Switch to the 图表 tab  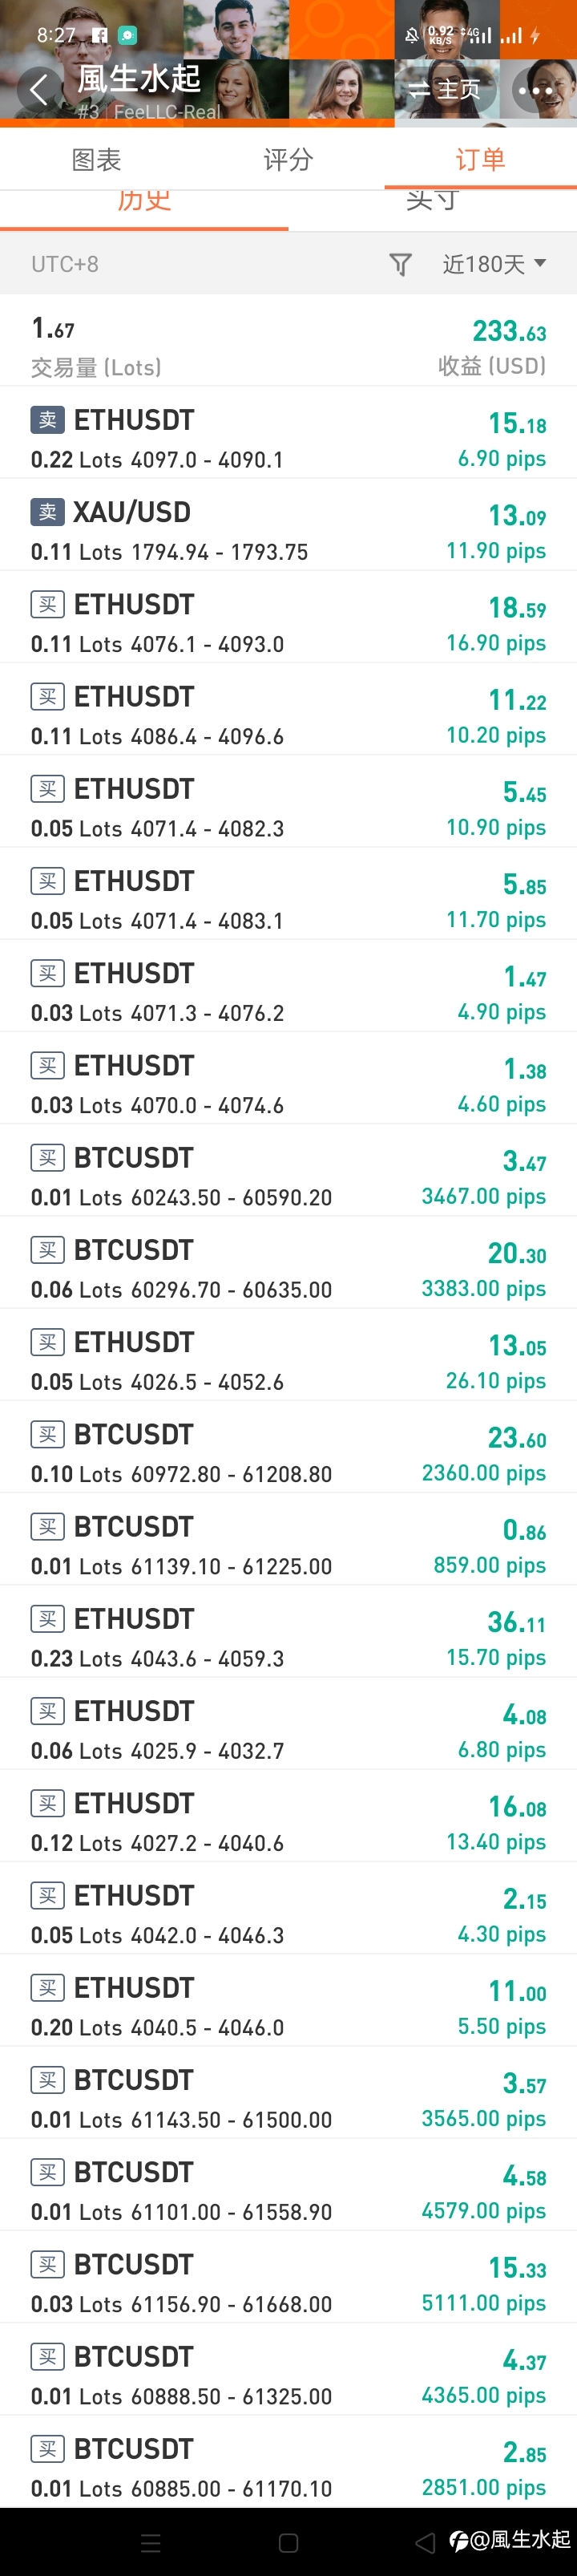point(96,159)
